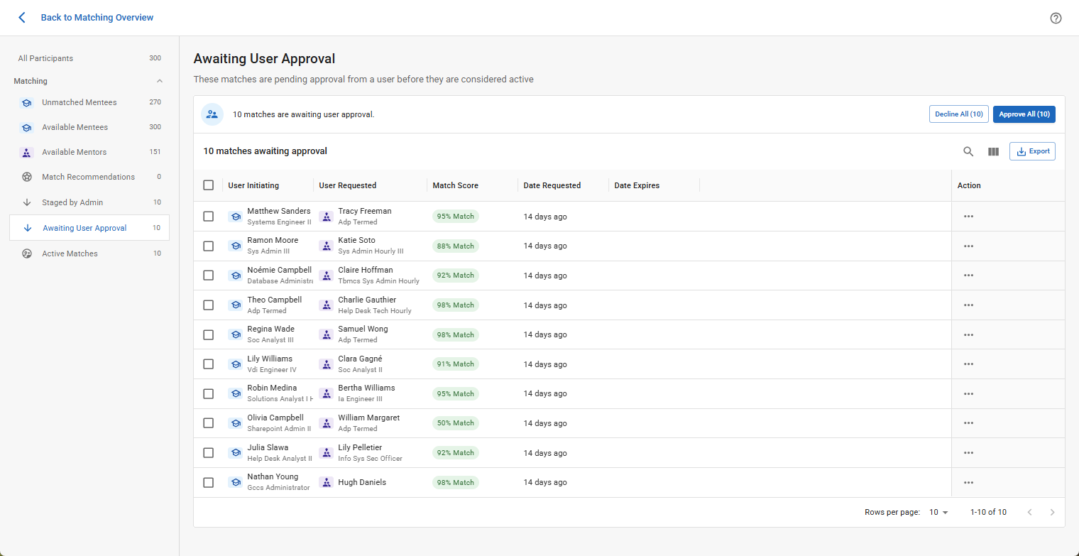This screenshot has height=556, width=1079.
Task: Click the mentor icon beside Samuel Wong
Action: coord(326,334)
